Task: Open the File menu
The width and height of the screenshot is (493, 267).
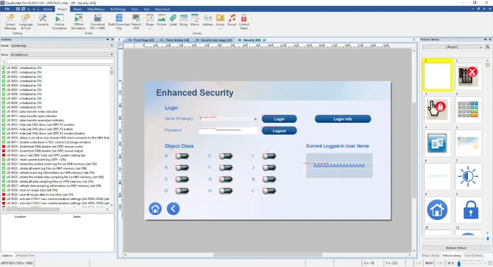Action: point(7,9)
